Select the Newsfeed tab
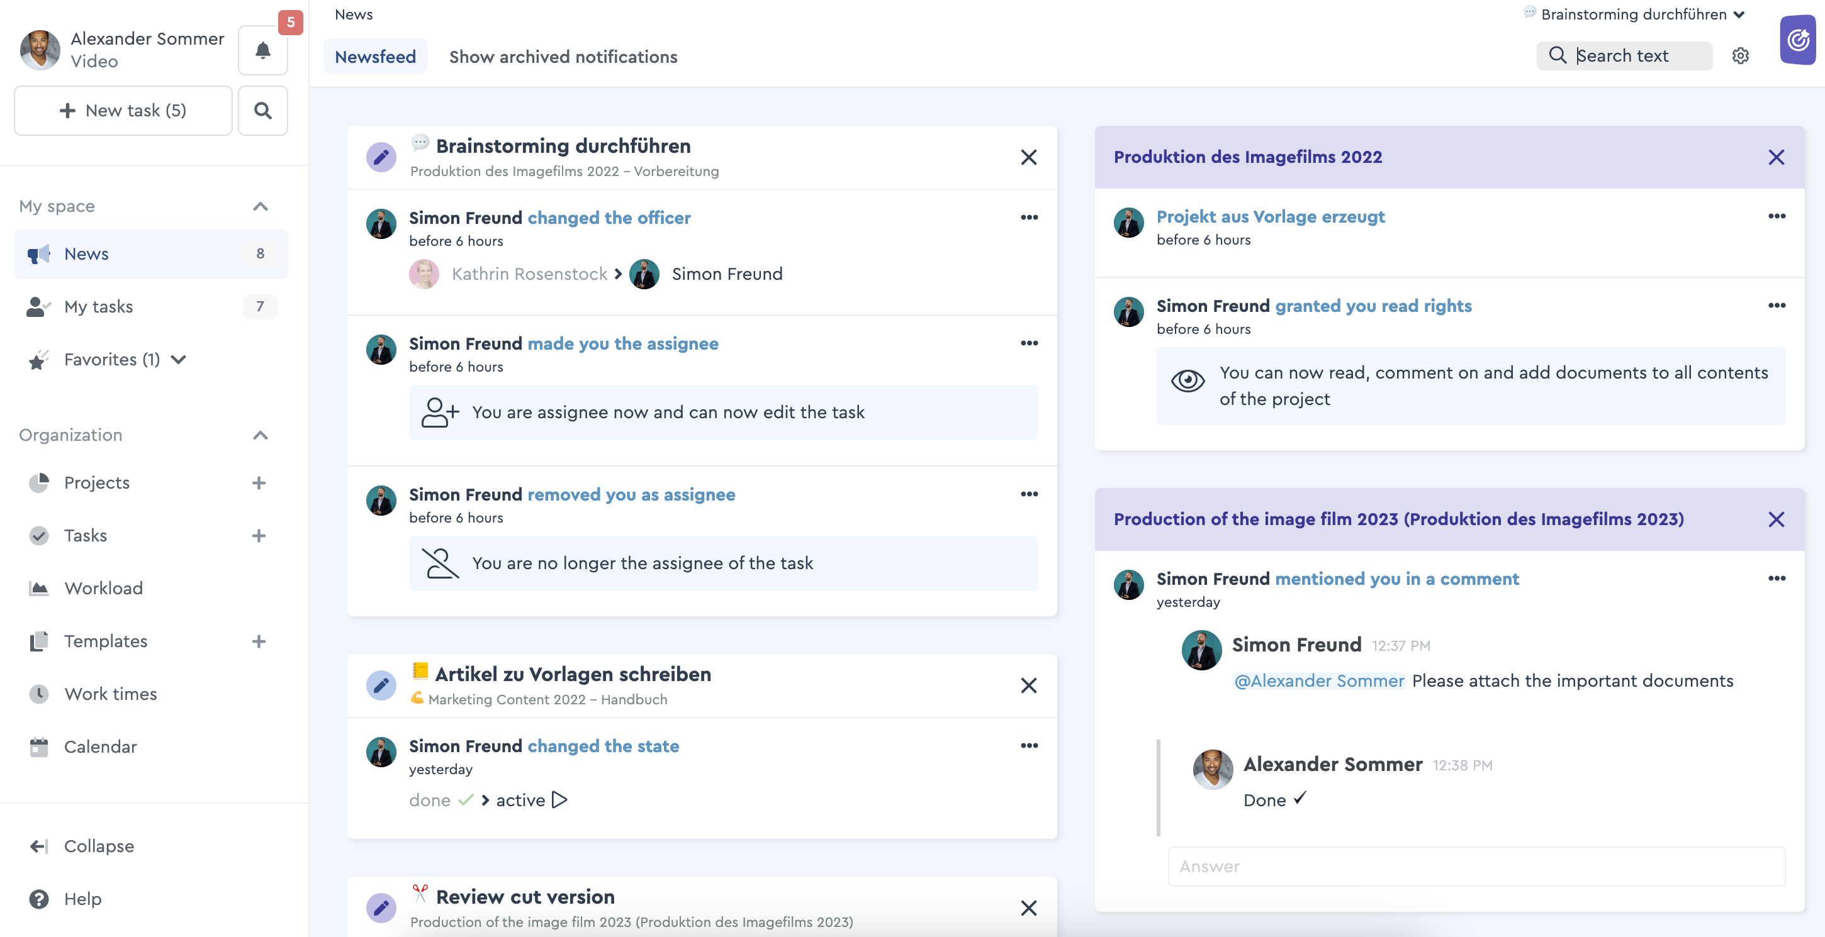Viewport: 1825px width, 937px height. pyautogui.click(x=376, y=57)
